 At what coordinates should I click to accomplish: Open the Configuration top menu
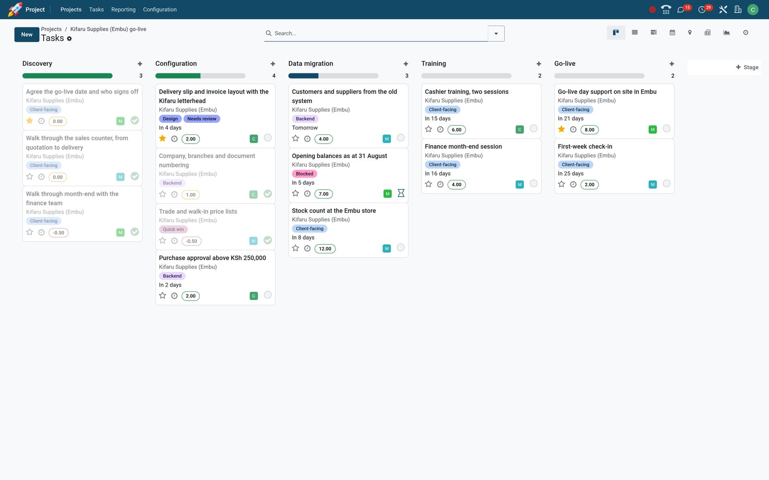click(160, 10)
